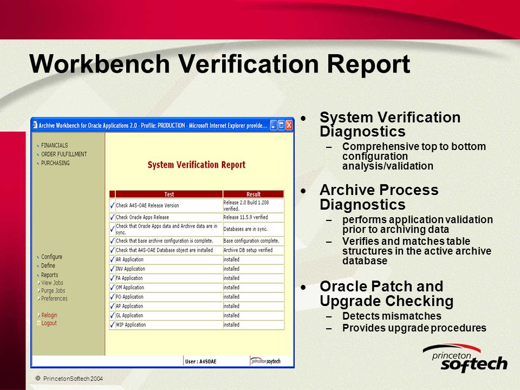The image size is (520, 390).
Task: Open Preferences in the sidebar
Action: 54,298
